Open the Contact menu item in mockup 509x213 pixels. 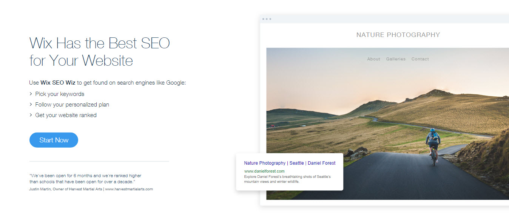coord(420,59)
